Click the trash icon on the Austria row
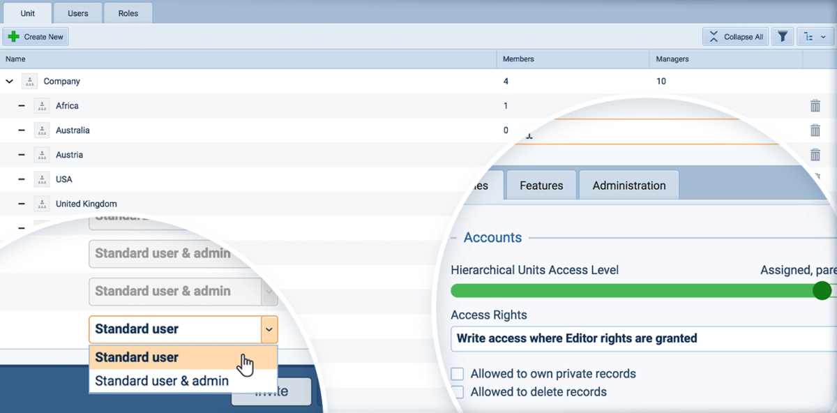837x413 pixels. (816, 154)
